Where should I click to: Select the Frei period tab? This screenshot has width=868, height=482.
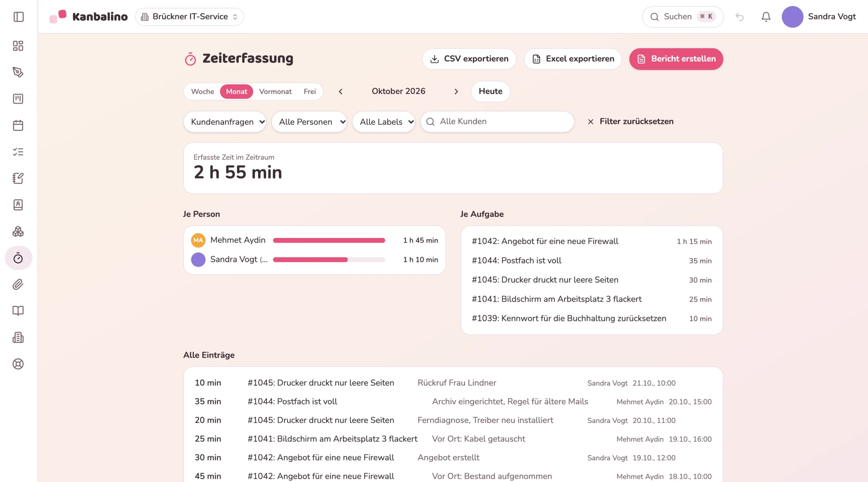pos(310,92)
